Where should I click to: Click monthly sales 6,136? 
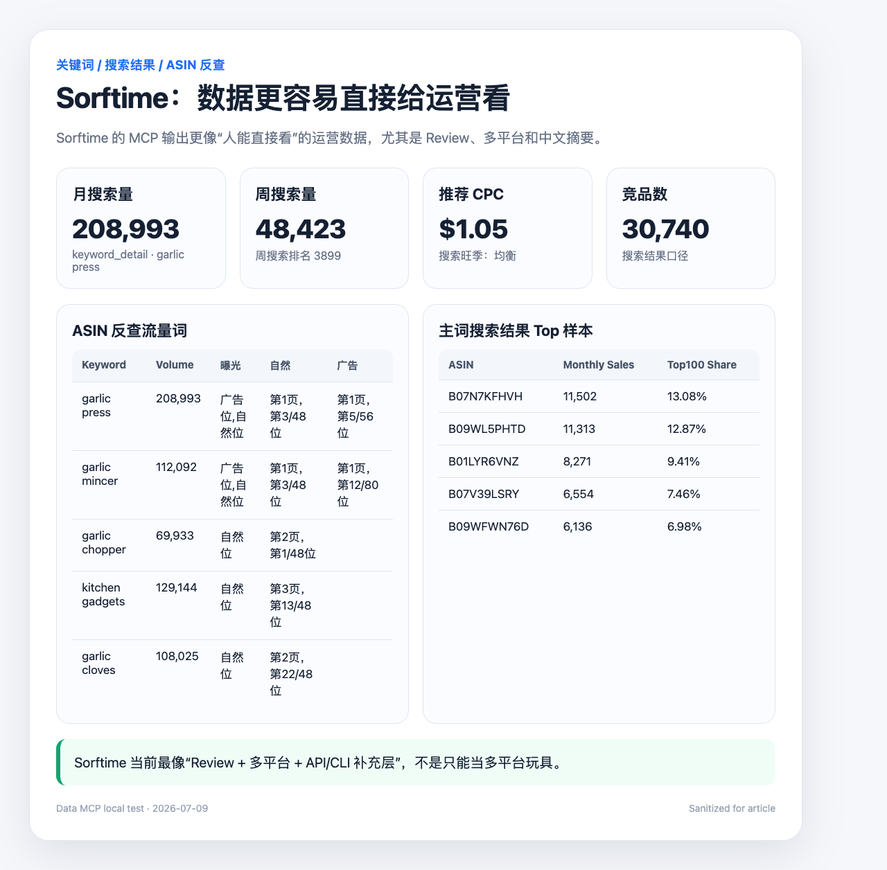(x=578, y=526)
